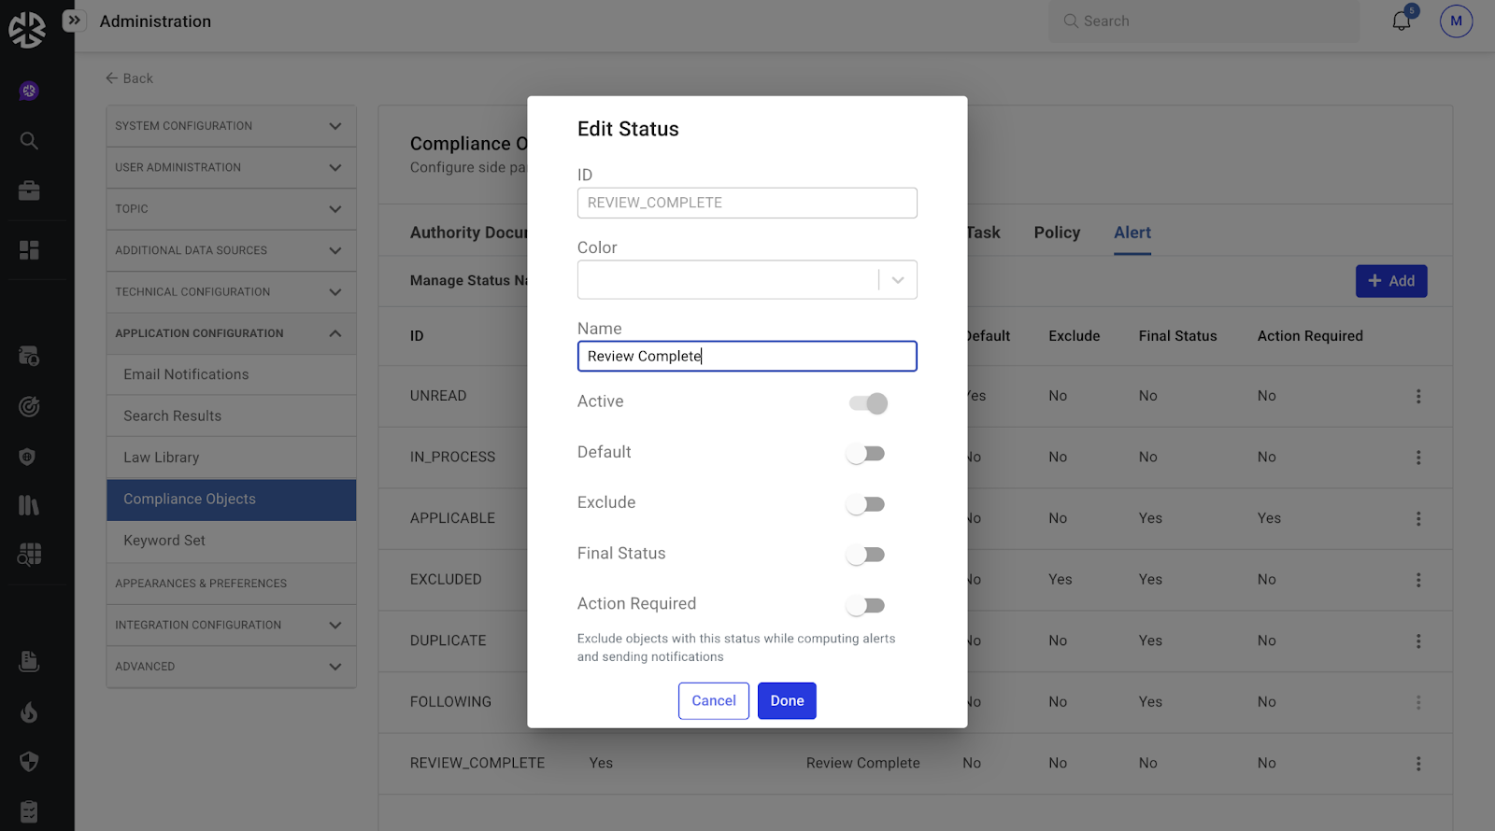Image resolution: width=1495 pixels, height=831 pixels.
Task: Click the notification bell icon
Action: coord(1401,21)
